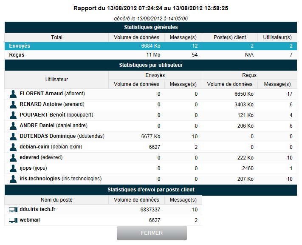Click user icon beside ANDRE Daniel
Image resolution: width=302 pixels, height=245 pixels.
[13, 126]
